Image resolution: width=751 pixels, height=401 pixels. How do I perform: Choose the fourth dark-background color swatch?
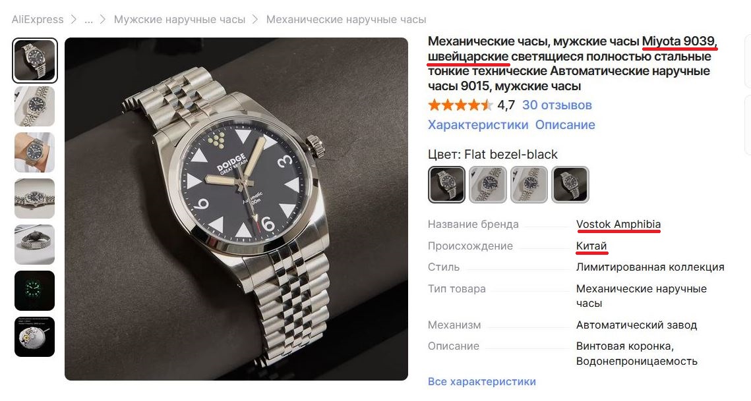[570, 185]
